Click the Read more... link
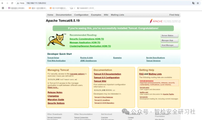The width and height of the screenshot is (202, 120). (x=53, y=88)
